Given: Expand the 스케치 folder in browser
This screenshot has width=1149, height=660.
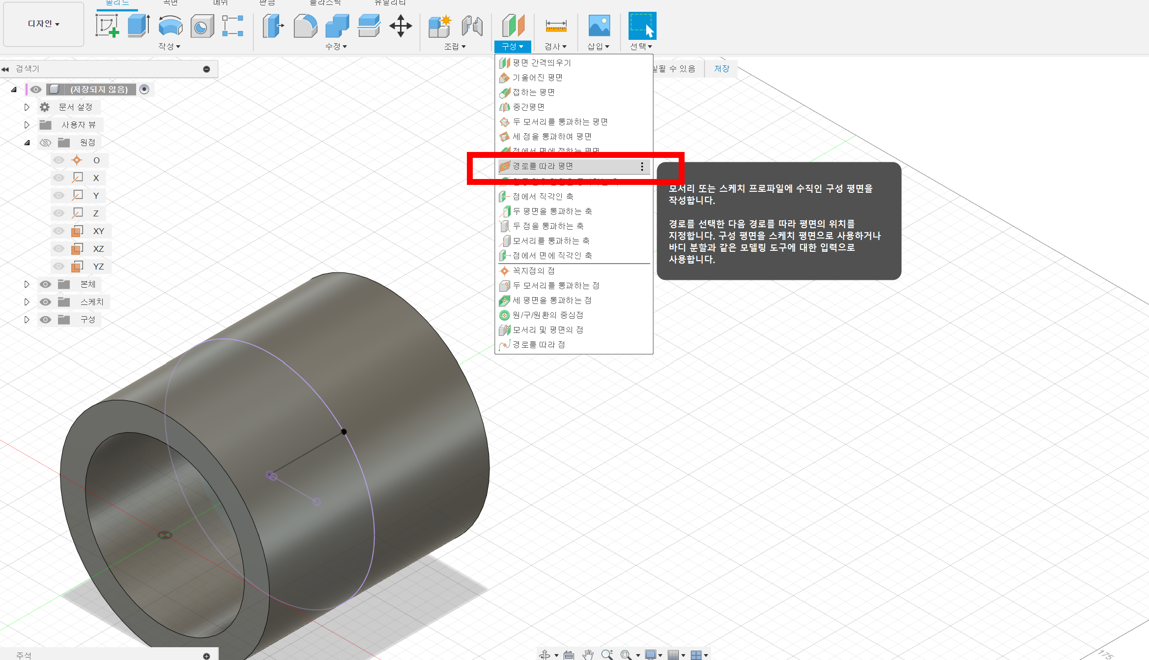Looking at the screenshot, I should [27, 302].
